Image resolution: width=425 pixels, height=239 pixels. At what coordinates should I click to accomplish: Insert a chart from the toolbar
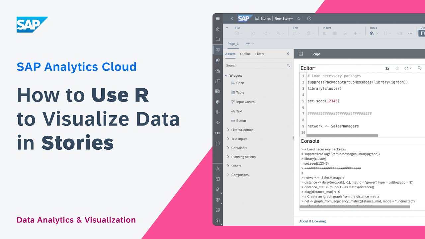coord(325,34)
